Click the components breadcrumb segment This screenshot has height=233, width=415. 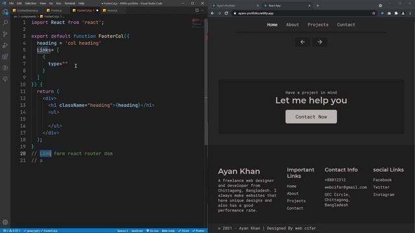click(x=28, y=16)
